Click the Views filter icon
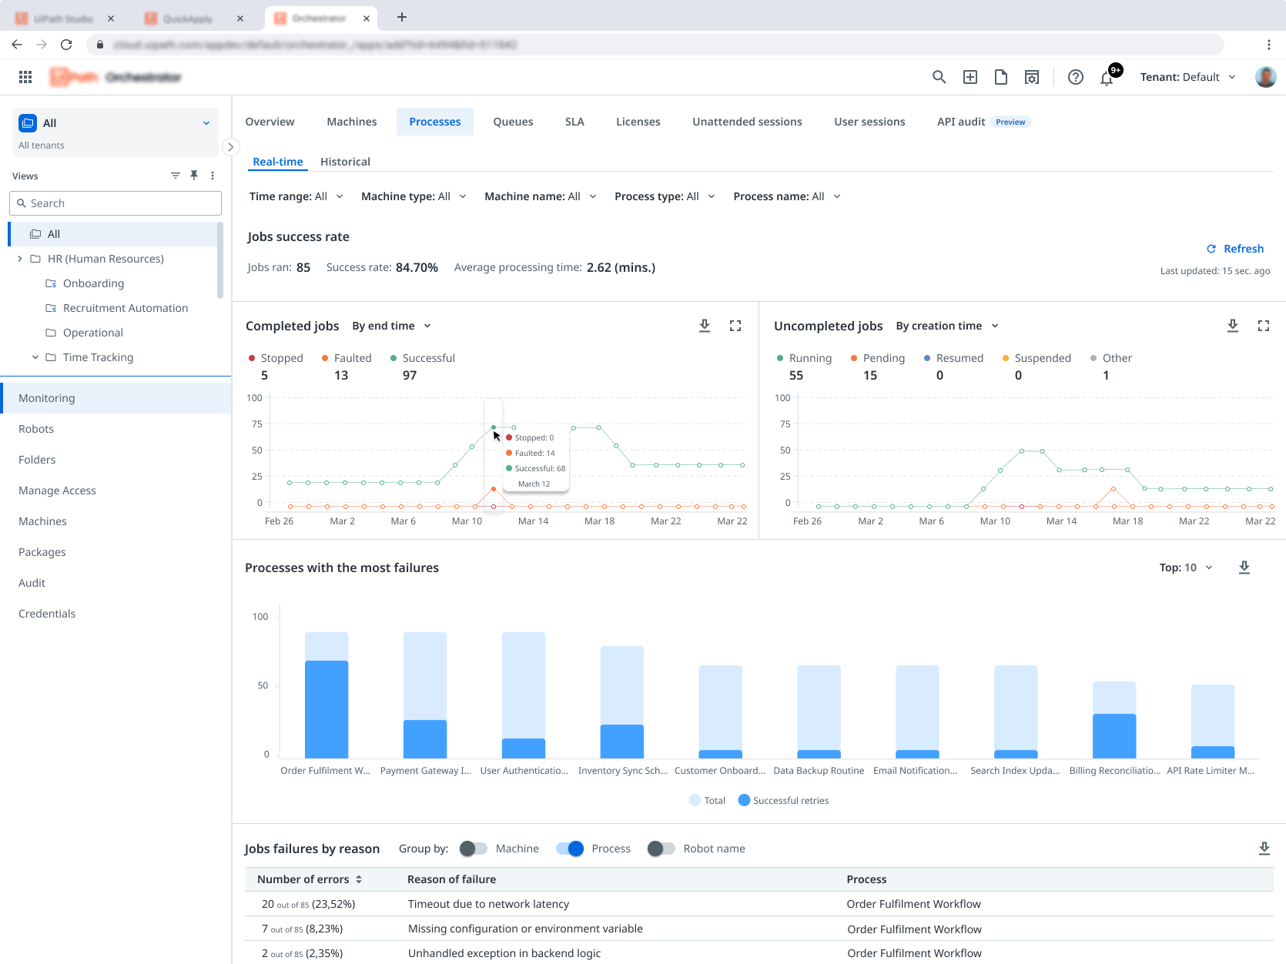Image resolution: width=1286 pixels, height=964 pixels. (176, 176)
